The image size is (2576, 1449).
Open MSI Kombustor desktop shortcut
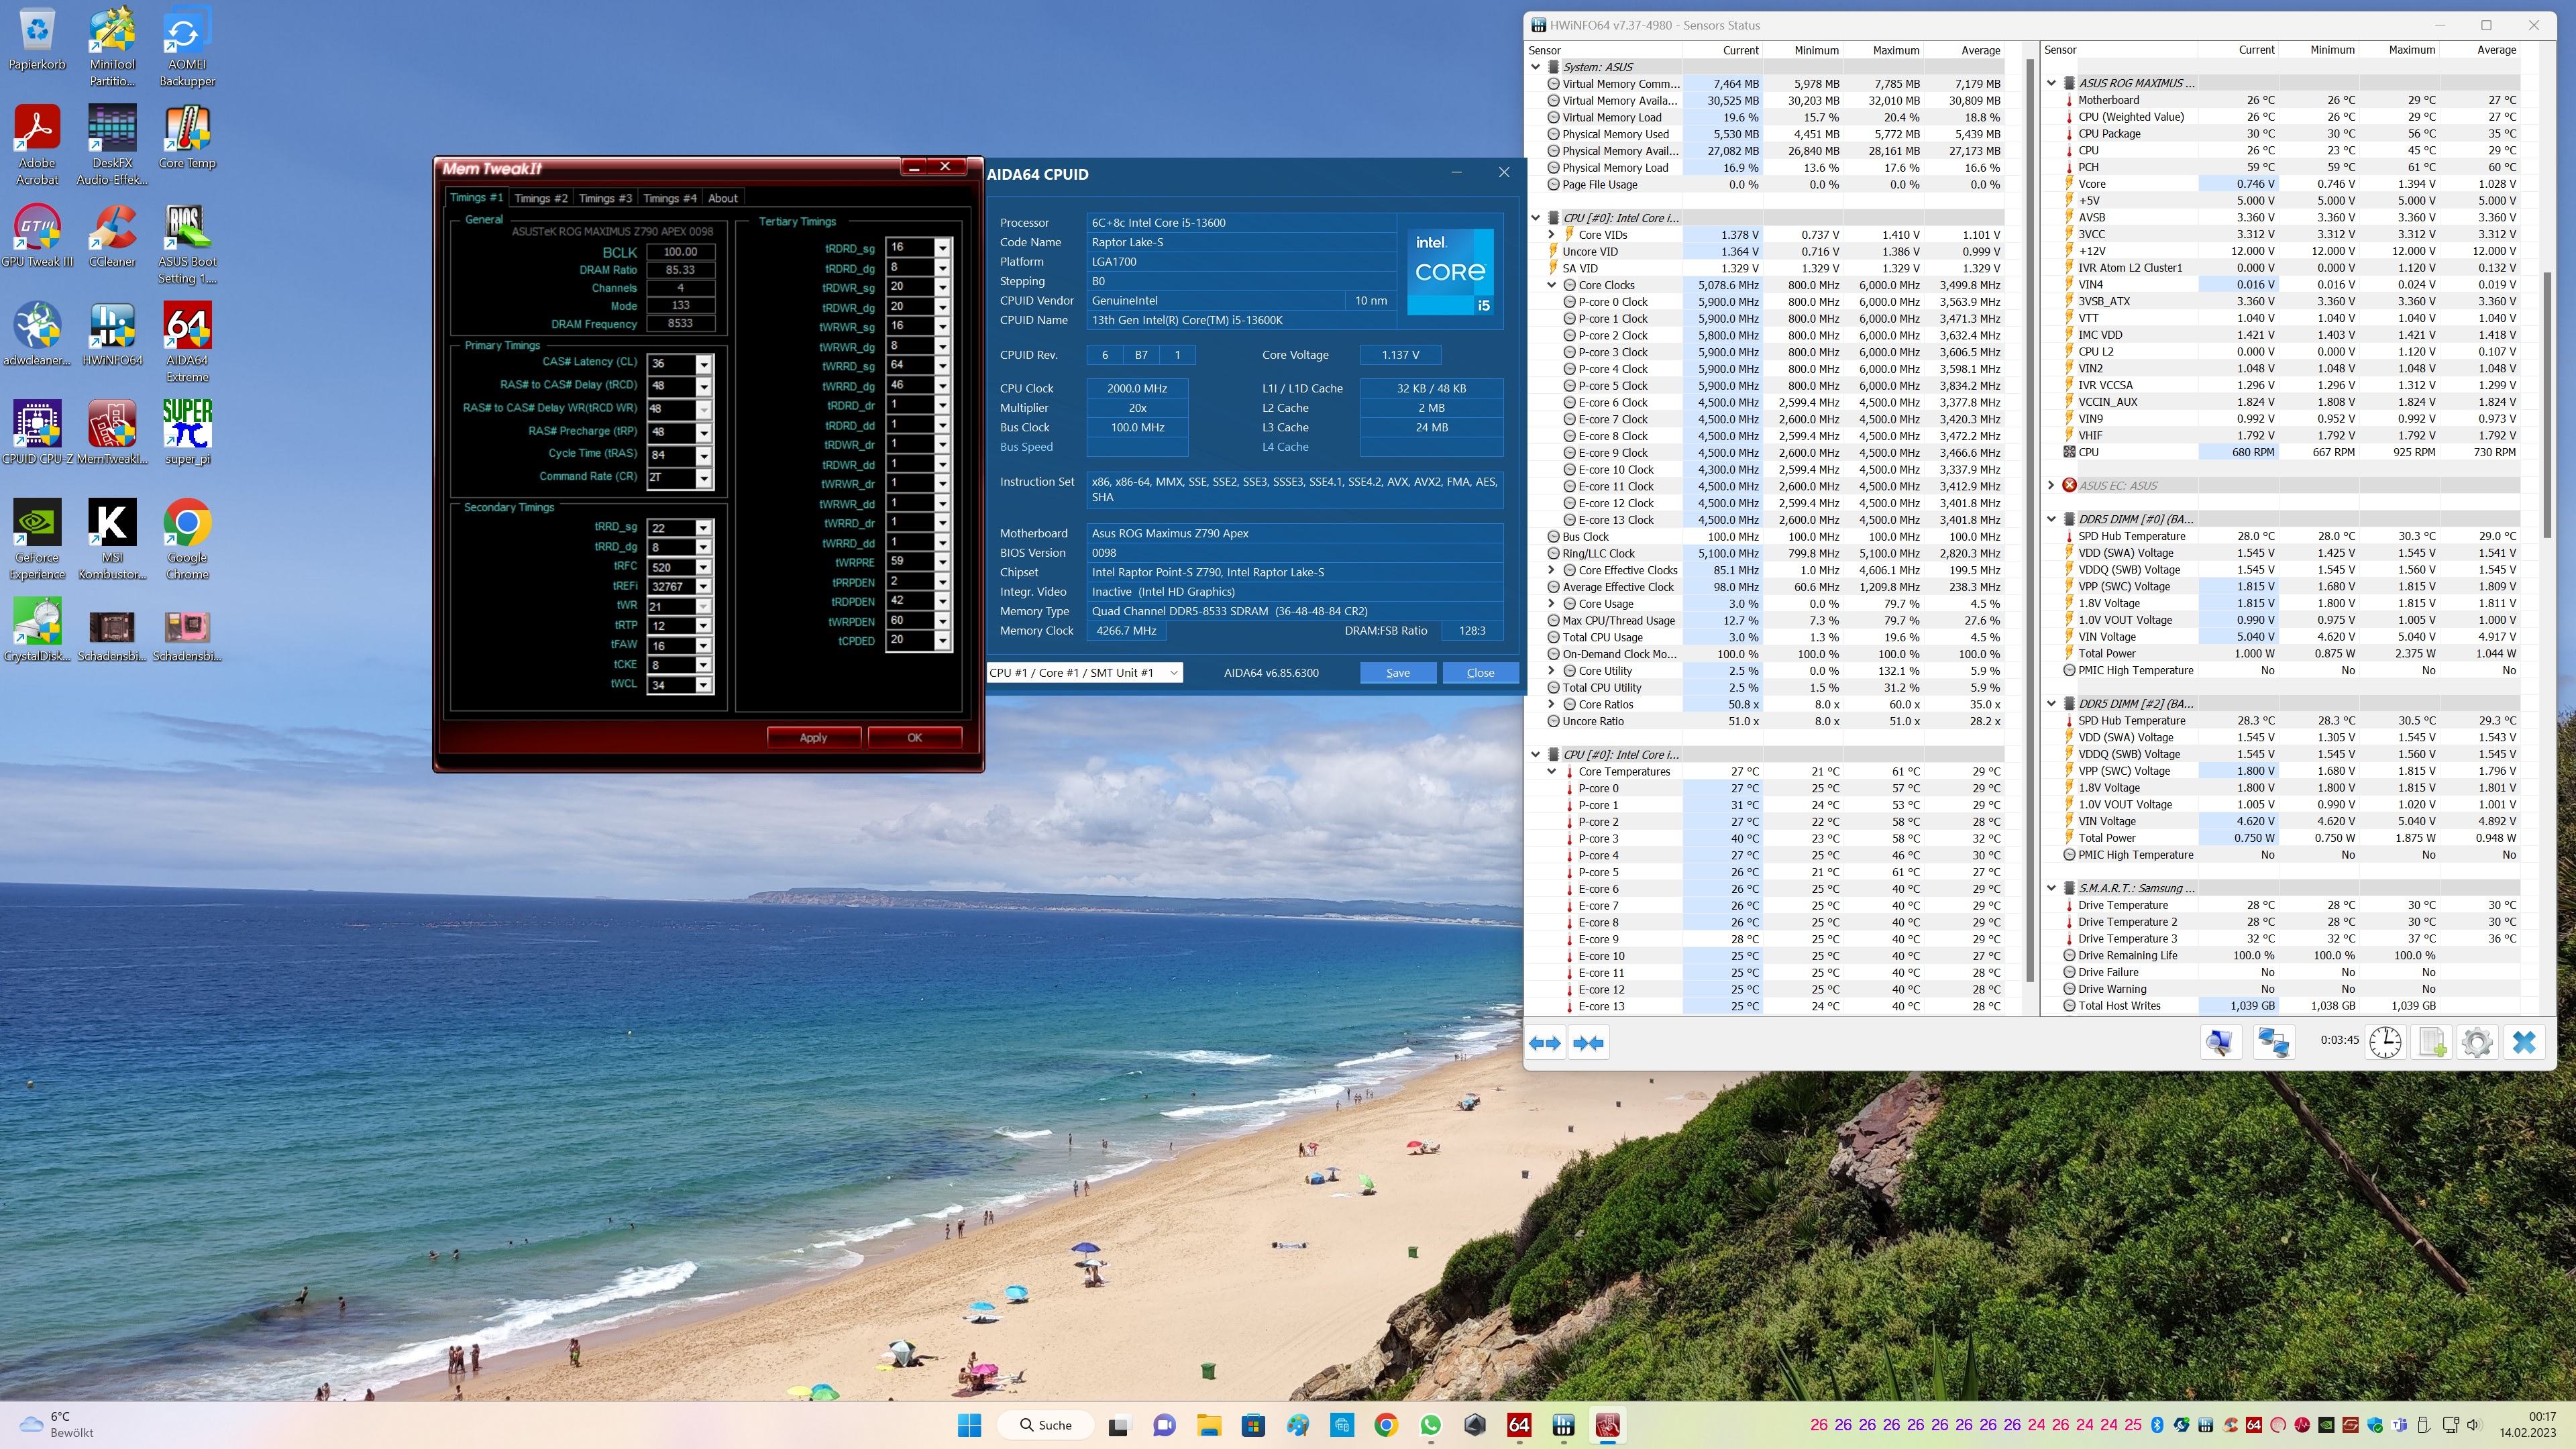point(112,539)
